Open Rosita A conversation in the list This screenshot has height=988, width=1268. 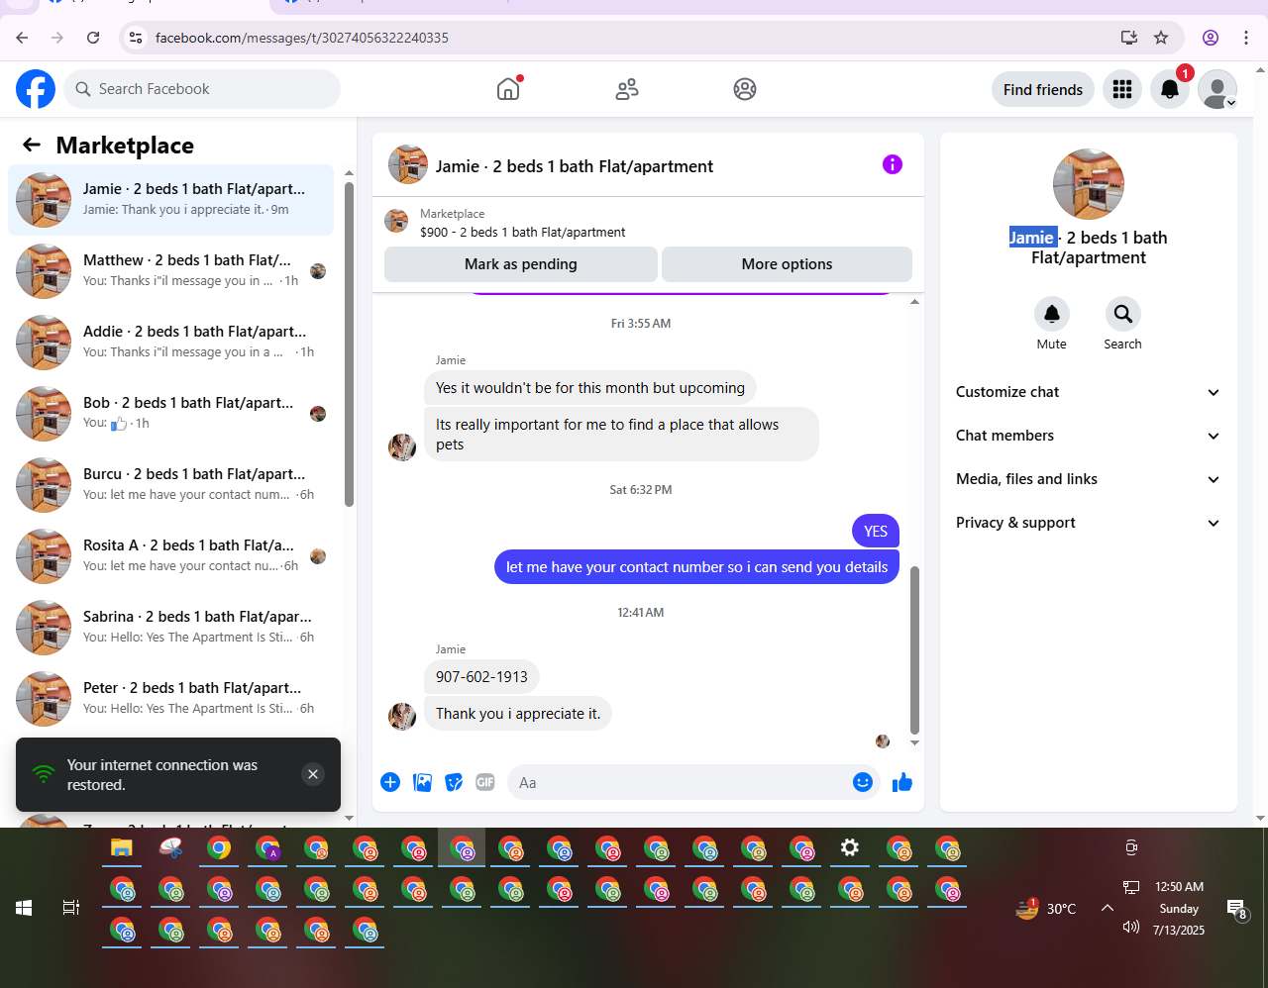[x=170, y=555]
